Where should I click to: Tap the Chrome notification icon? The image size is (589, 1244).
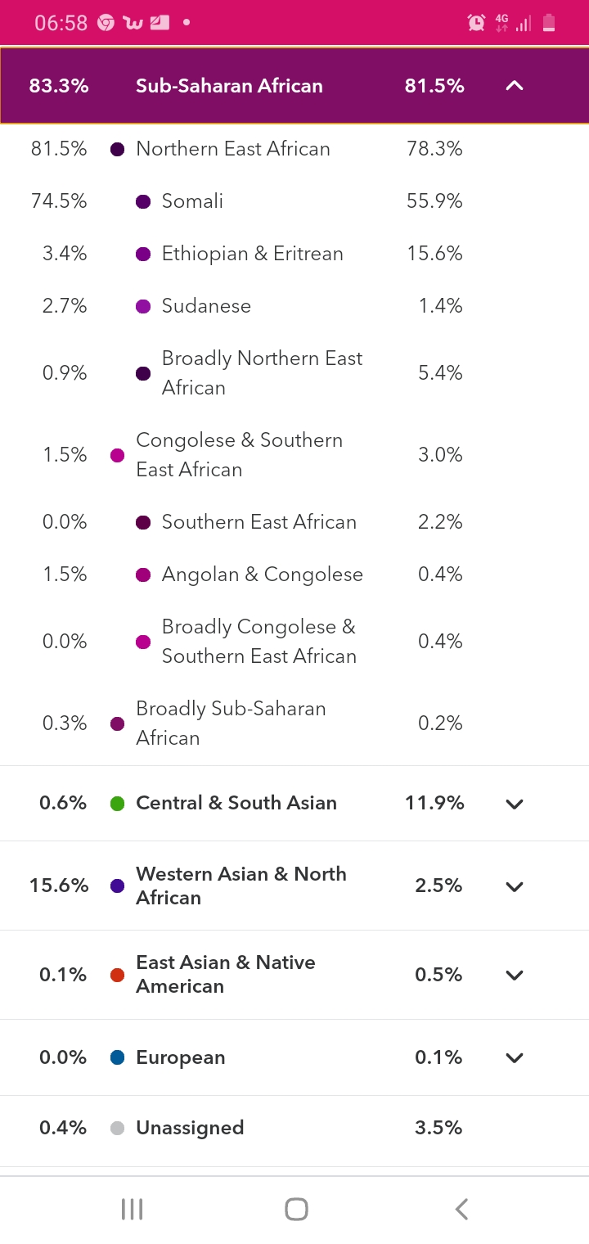click(x=106, y=23)
